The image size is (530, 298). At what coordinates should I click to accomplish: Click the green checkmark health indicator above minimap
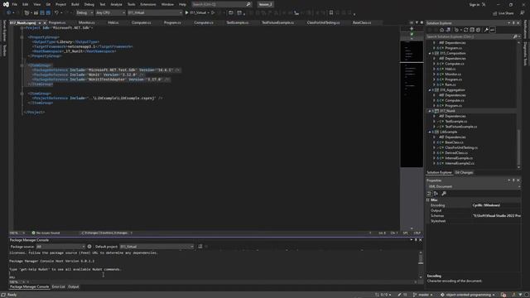click(x=412, y=34)
